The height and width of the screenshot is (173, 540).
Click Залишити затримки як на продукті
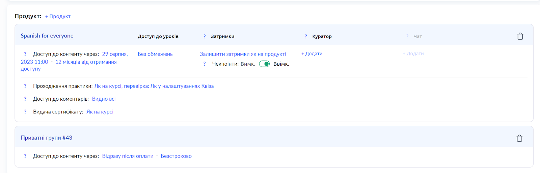[243, 54]
